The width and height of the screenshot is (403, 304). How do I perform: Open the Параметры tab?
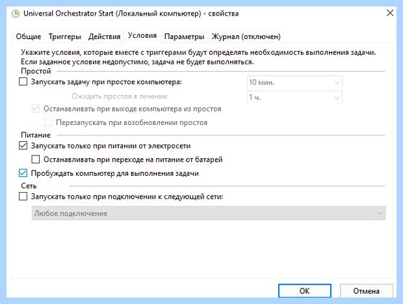pos(185,36)
